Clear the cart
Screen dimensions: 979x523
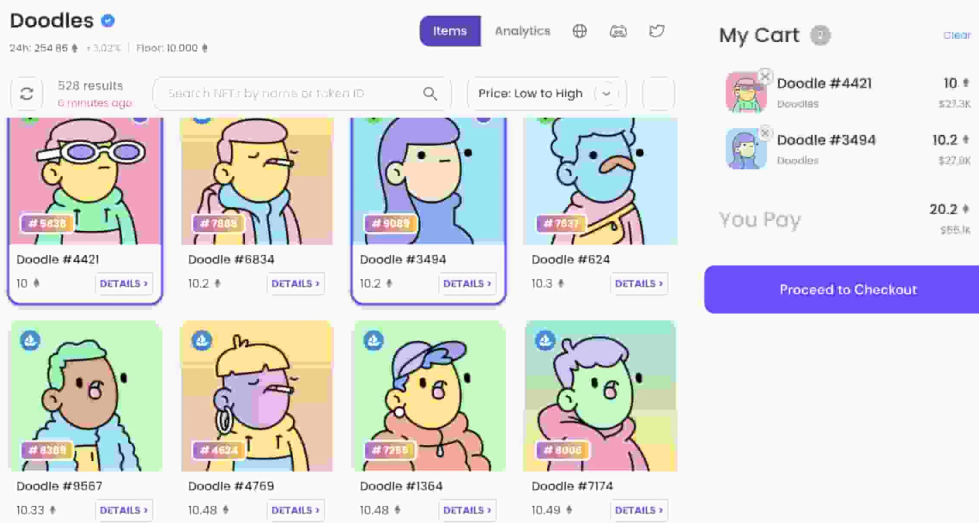coord(957,35)
